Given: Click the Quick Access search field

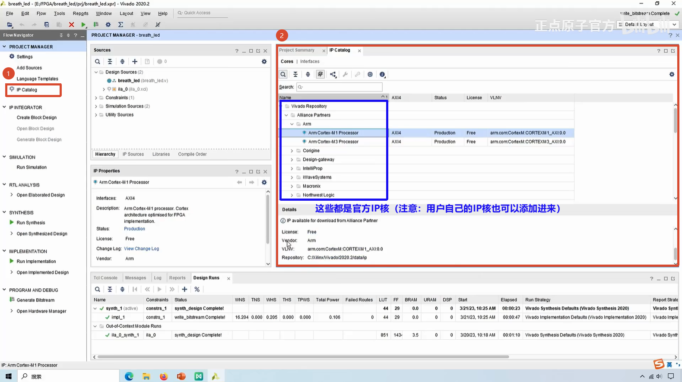Looking at the screenshot, I should click(201, 13).
